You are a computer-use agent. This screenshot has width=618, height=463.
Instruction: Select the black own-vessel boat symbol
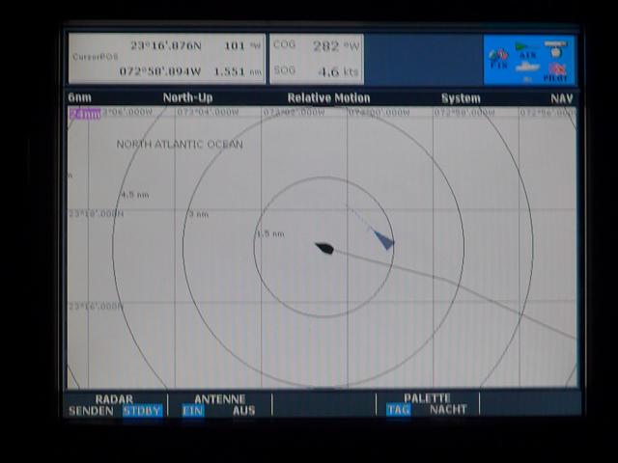324,249
